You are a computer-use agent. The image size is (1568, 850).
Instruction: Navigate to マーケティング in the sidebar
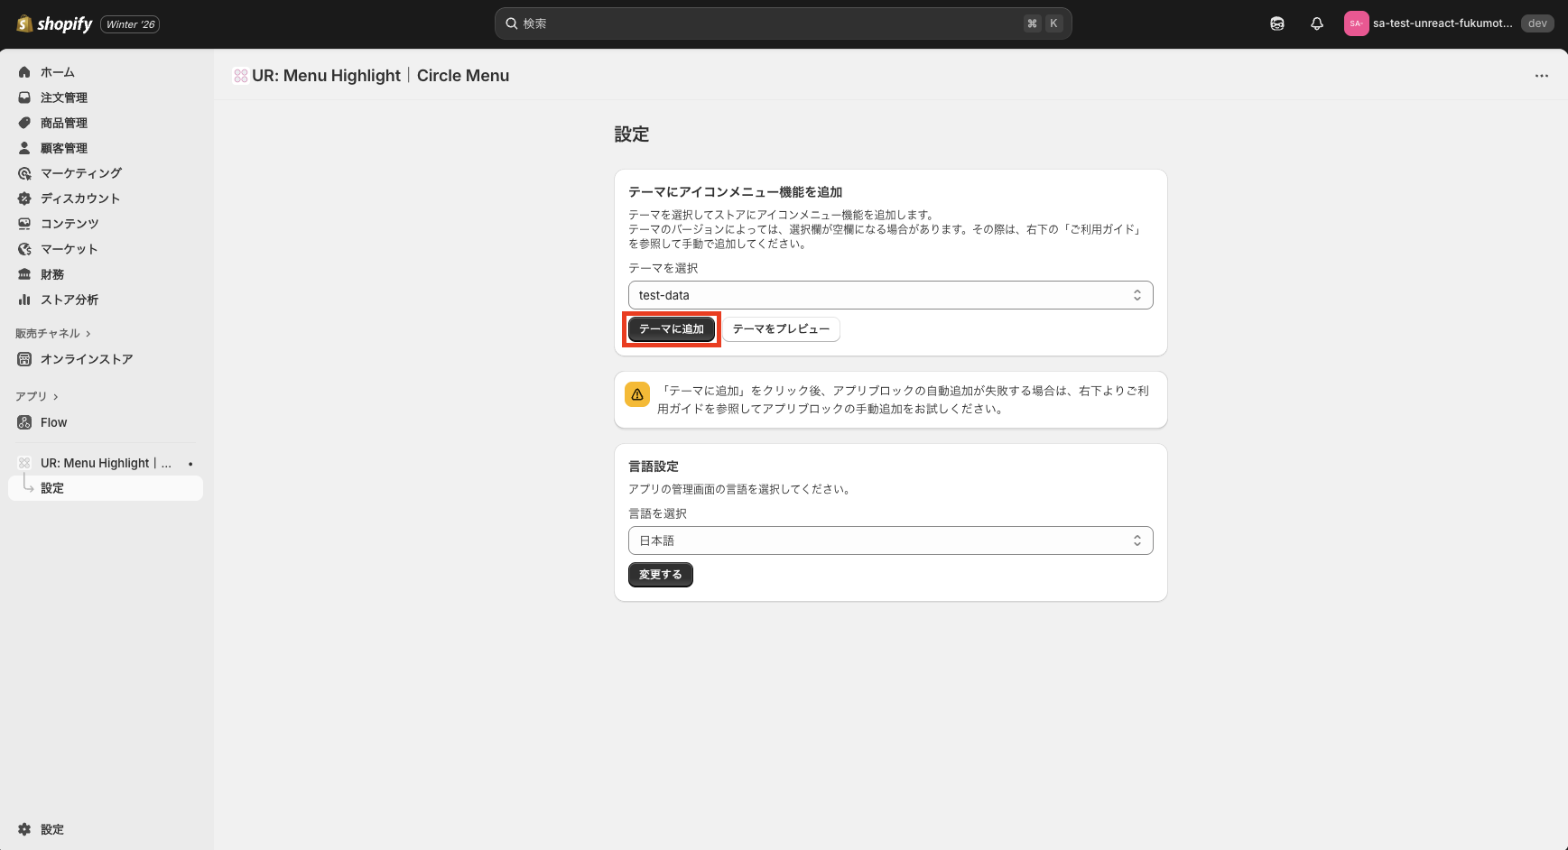79,172
